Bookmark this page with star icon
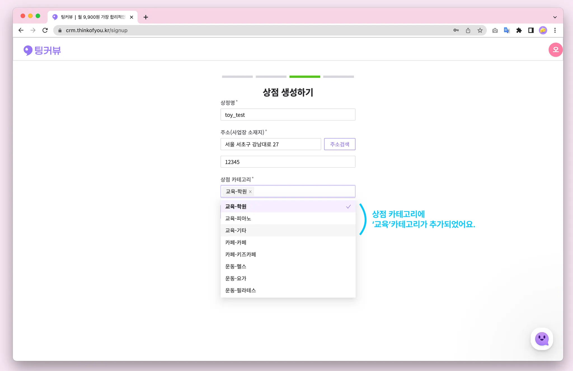Image resolution: width=573 pixels, height=371 pixels. (x=480, y=30)
